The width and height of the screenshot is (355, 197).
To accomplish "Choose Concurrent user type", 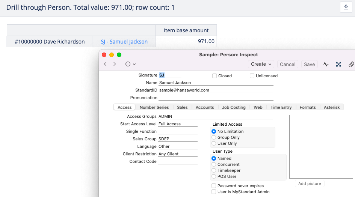I will point(214,164).
